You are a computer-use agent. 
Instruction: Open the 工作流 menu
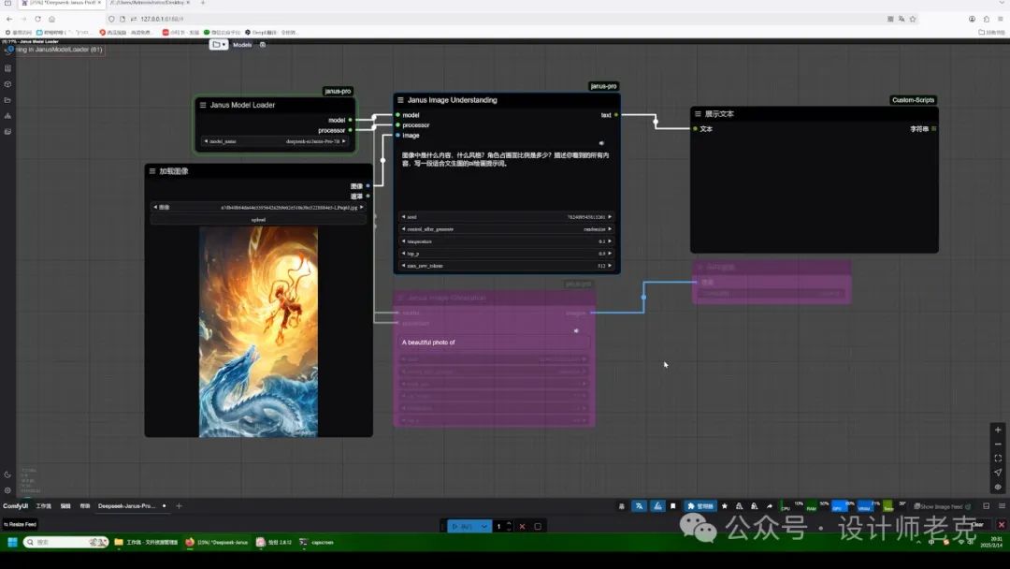click(x=43, y=506)
